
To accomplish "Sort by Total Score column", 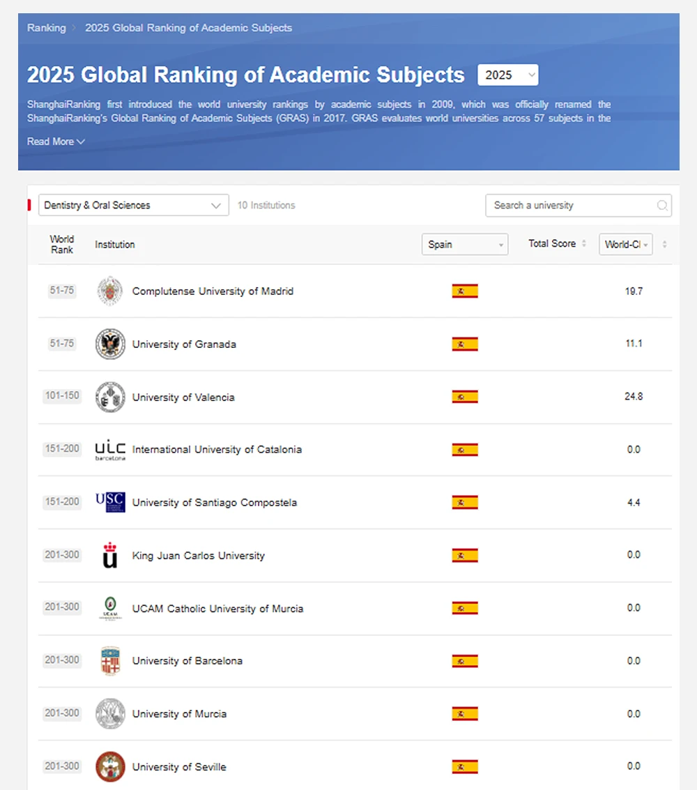I will click(x=557, y=244).
